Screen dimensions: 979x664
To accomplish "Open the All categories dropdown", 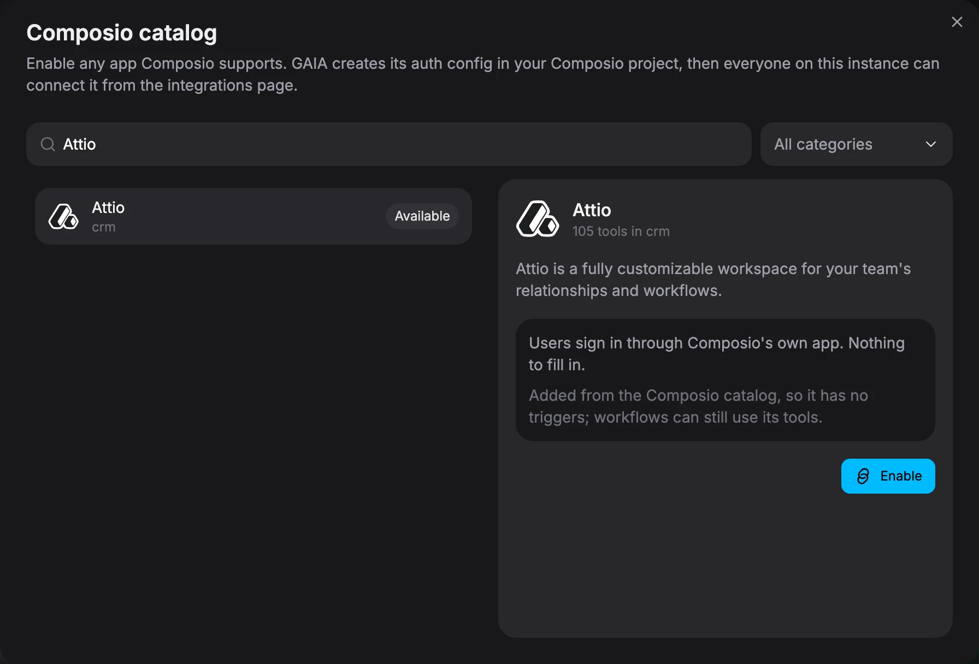I will click(x=856, y=144).
